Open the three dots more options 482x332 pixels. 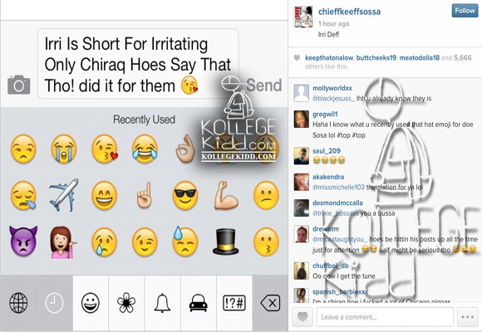(468, 316)
